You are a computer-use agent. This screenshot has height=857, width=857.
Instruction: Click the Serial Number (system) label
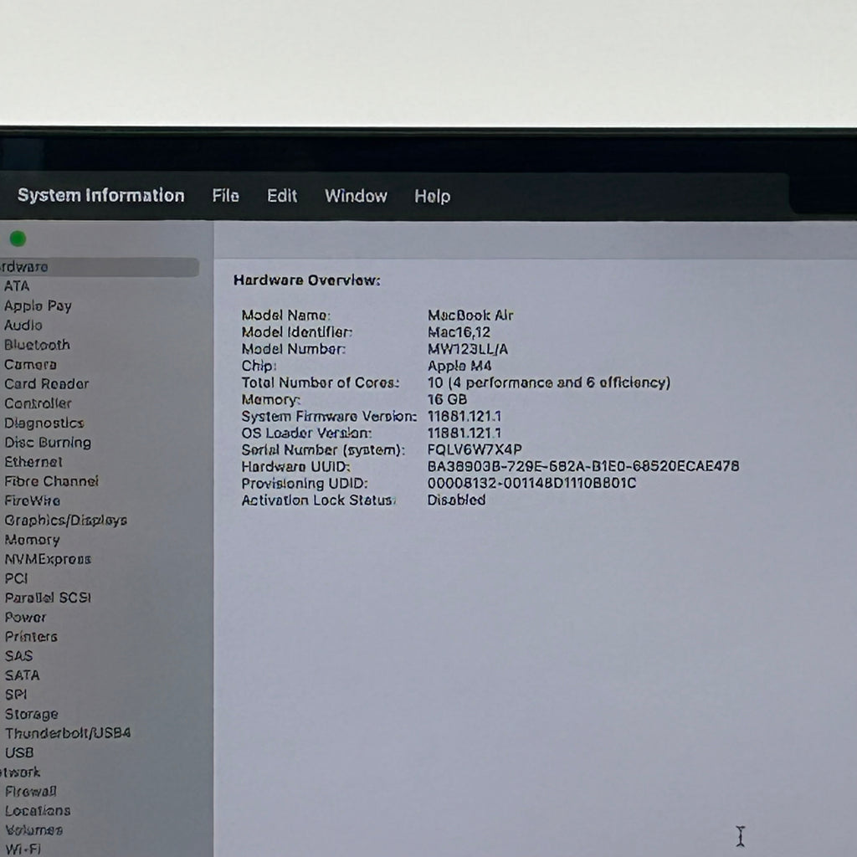[323, 449]
